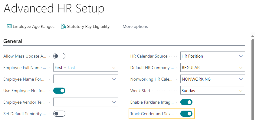The image size is (256, 120).
Task: Toggle Track Gender and Sex switch
Action: (x=186, y=114)
